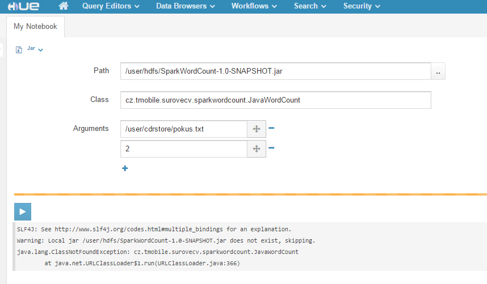This screenshot has width=487, height=284.
Task: Go to the Home icon
Action: tap(64, 6)
